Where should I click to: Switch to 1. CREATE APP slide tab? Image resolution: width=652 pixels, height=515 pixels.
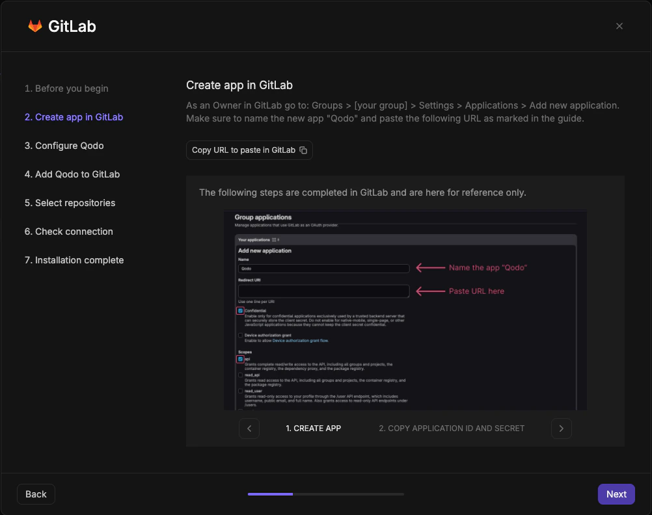coord(313,429)
